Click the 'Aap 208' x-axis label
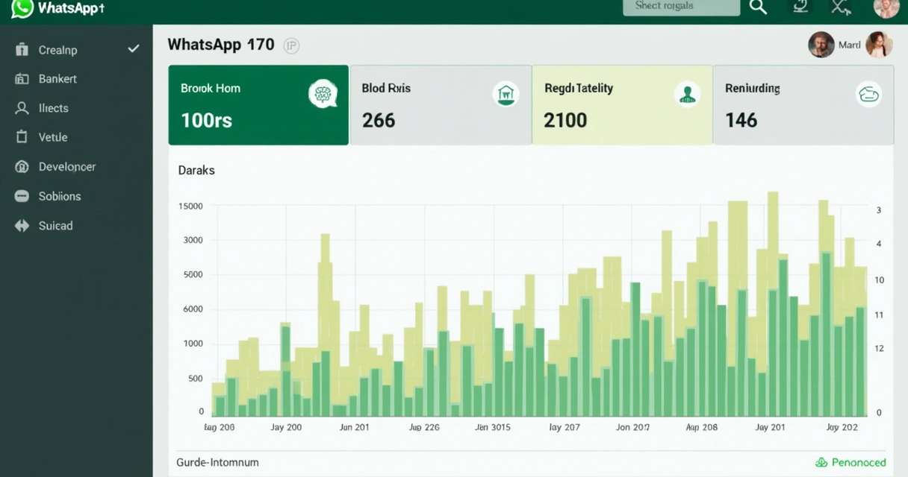 (x=701, y=428)
